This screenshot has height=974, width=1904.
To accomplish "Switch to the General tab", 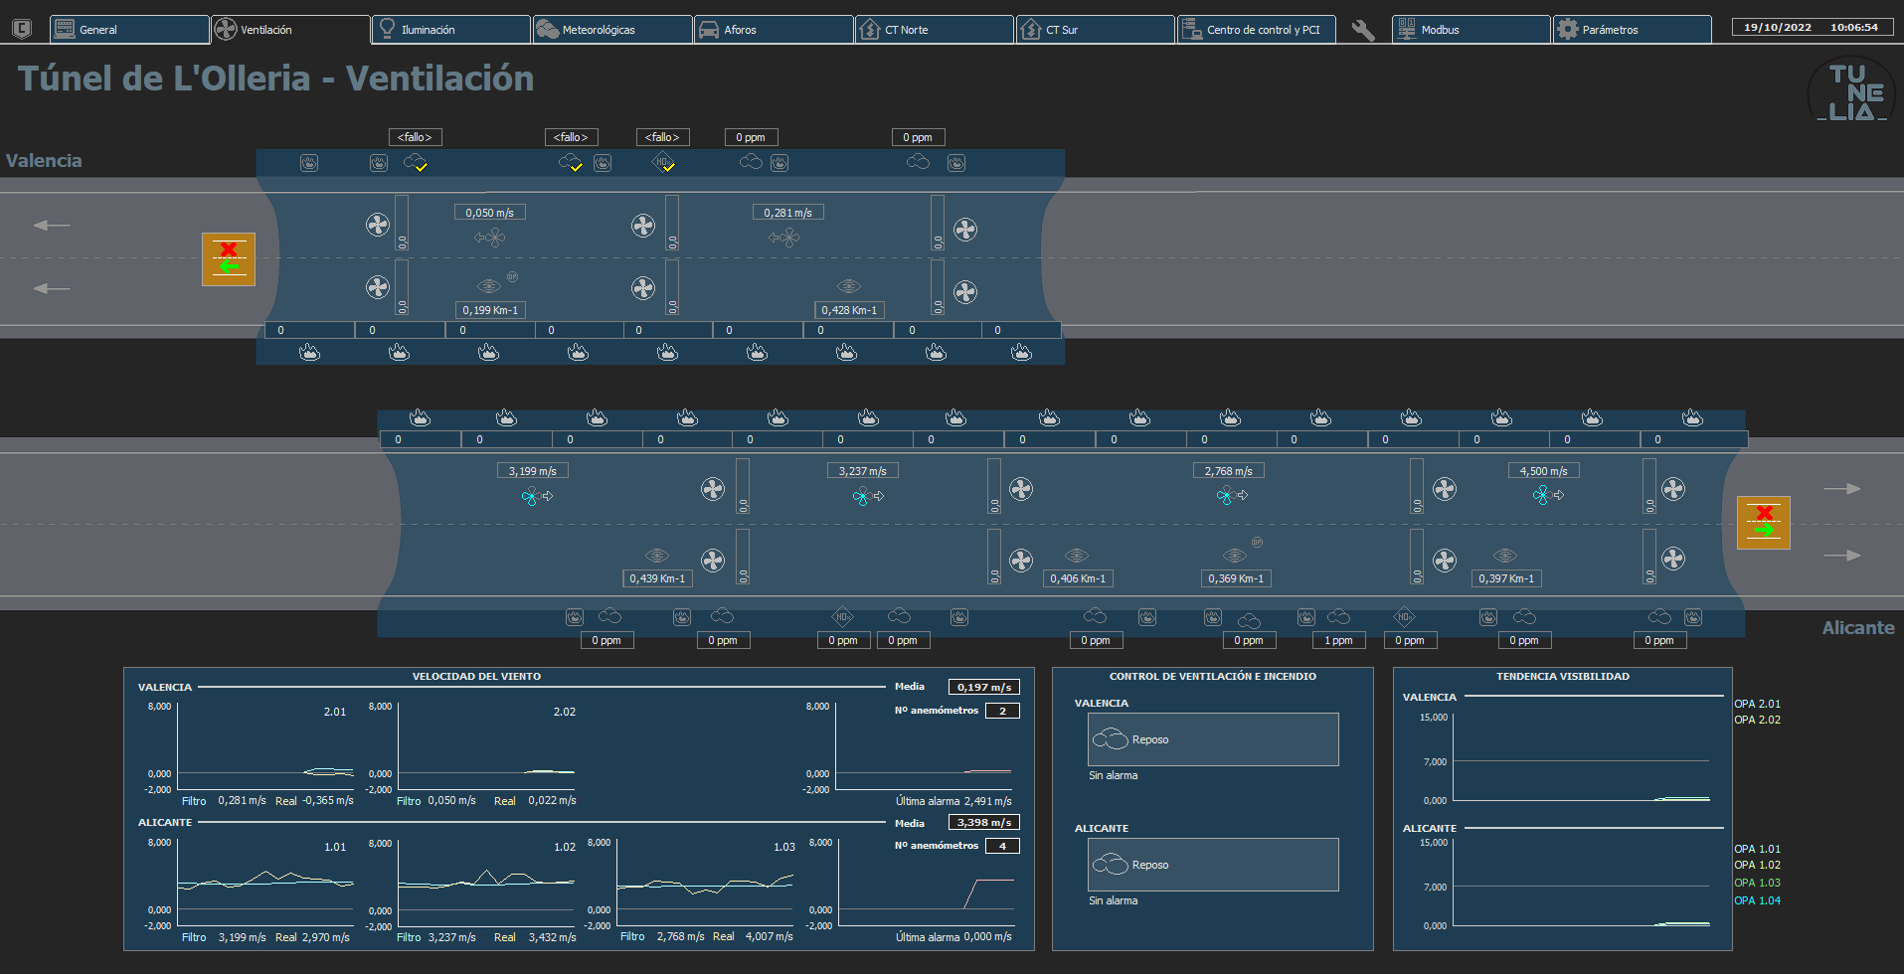I will [130, 30].
